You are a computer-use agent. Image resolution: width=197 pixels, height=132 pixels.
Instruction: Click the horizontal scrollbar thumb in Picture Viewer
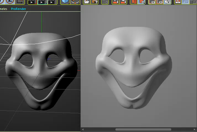[x=143, y=129]
